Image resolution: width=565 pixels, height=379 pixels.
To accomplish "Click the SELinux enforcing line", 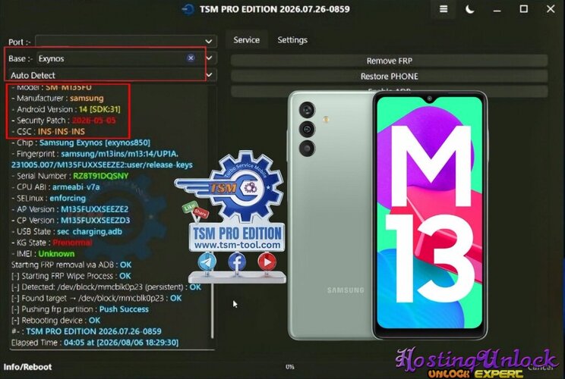I will (x=49, y=198).
